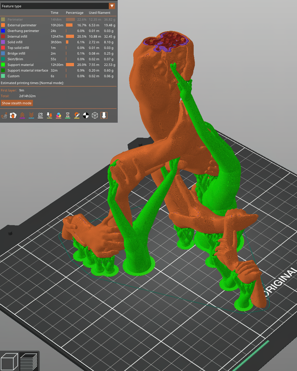297x371 pixels.
Task: Switch to 3D editor view cube icon
Action: (x=9, y=362)
